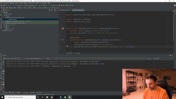Click the Logcat restart icon
176x99 pixels.
[x=3, y=76]
